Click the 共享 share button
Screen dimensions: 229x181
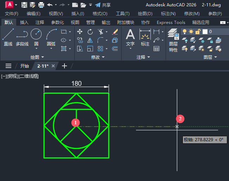(103, 5)
